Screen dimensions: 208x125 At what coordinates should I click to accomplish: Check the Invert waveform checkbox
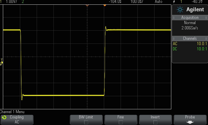click(x=155, y=122)
